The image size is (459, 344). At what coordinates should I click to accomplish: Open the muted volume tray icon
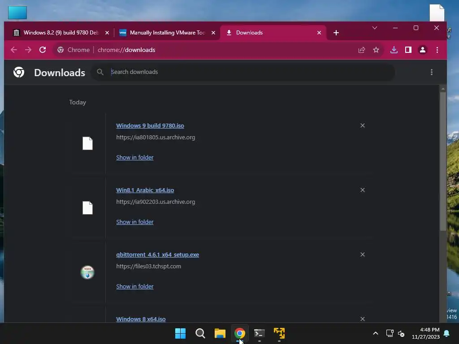coord(401,333)
